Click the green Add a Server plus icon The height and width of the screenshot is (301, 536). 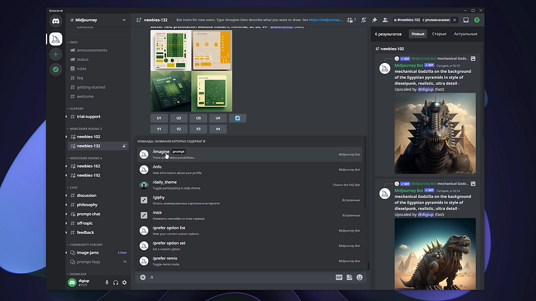(x=56, y=54)
